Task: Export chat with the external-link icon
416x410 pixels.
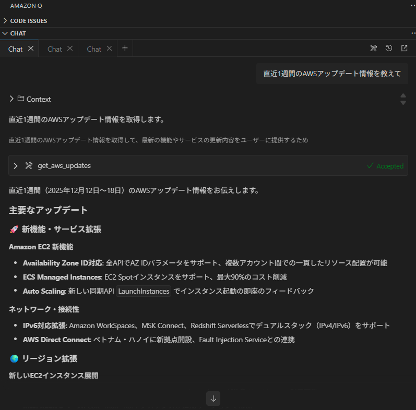Action: pos(404,48)
